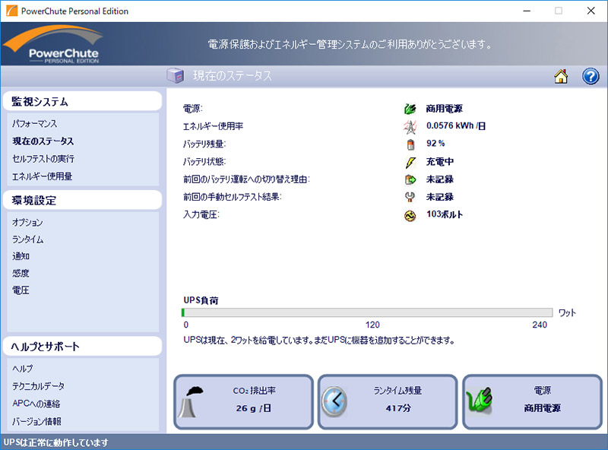
Task: Click the wrench self-test result icon
Action: click(410, 197)
